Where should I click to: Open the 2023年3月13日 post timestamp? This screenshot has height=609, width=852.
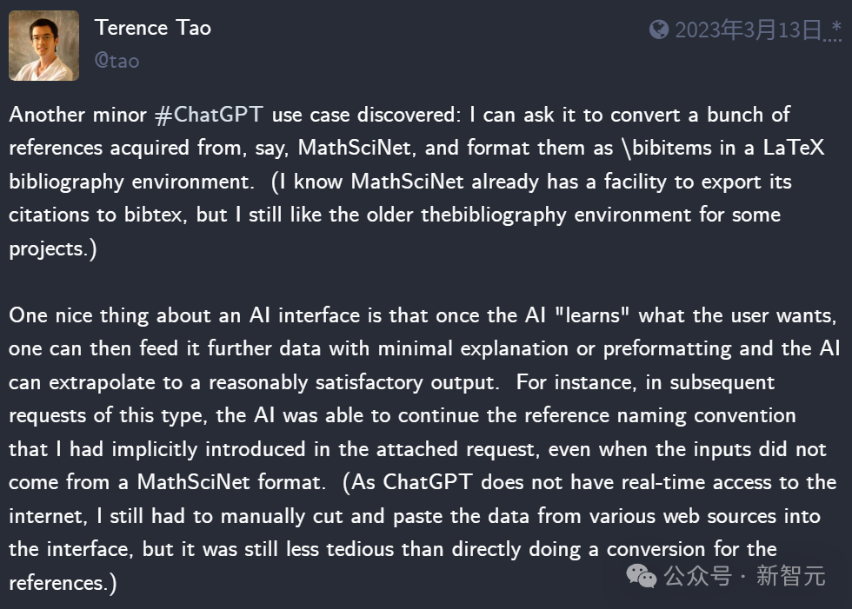[749, 30]
